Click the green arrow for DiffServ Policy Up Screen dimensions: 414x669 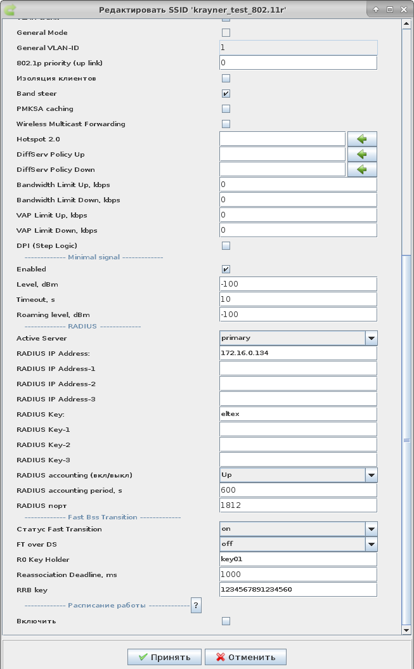pyautogui.click(x=362, y=154)
